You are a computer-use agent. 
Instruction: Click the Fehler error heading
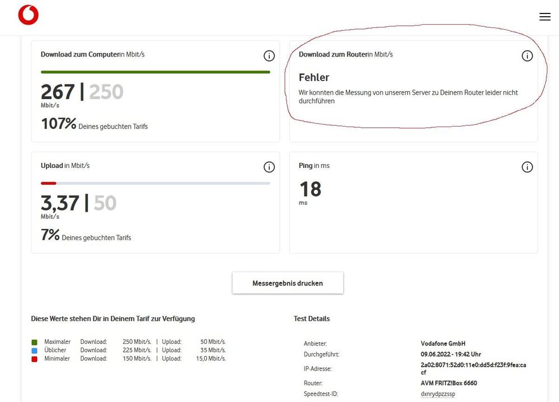314,77
